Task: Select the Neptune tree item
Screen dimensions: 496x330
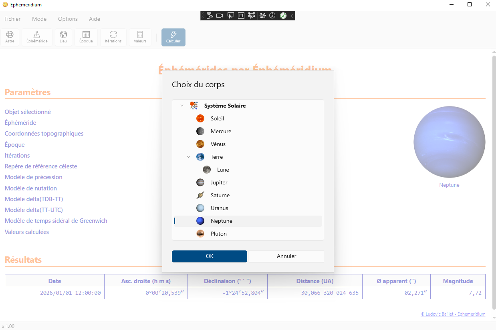Action: pyautogui.click(x=221, y=221)
